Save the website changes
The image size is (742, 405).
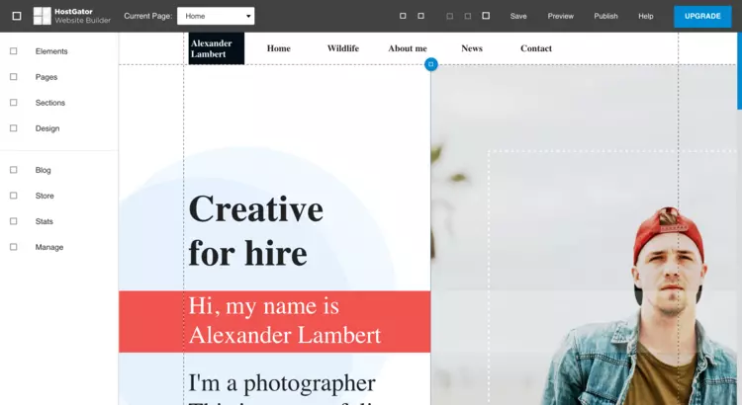518,16
